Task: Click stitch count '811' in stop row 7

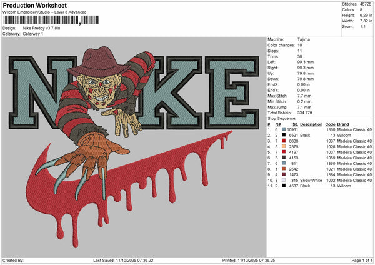Action: coord(294,163)
